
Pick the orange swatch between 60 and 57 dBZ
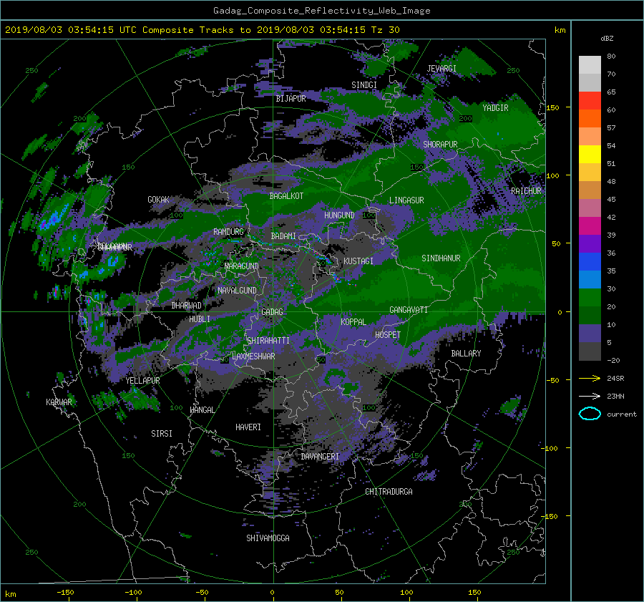[x=590, y=119]
